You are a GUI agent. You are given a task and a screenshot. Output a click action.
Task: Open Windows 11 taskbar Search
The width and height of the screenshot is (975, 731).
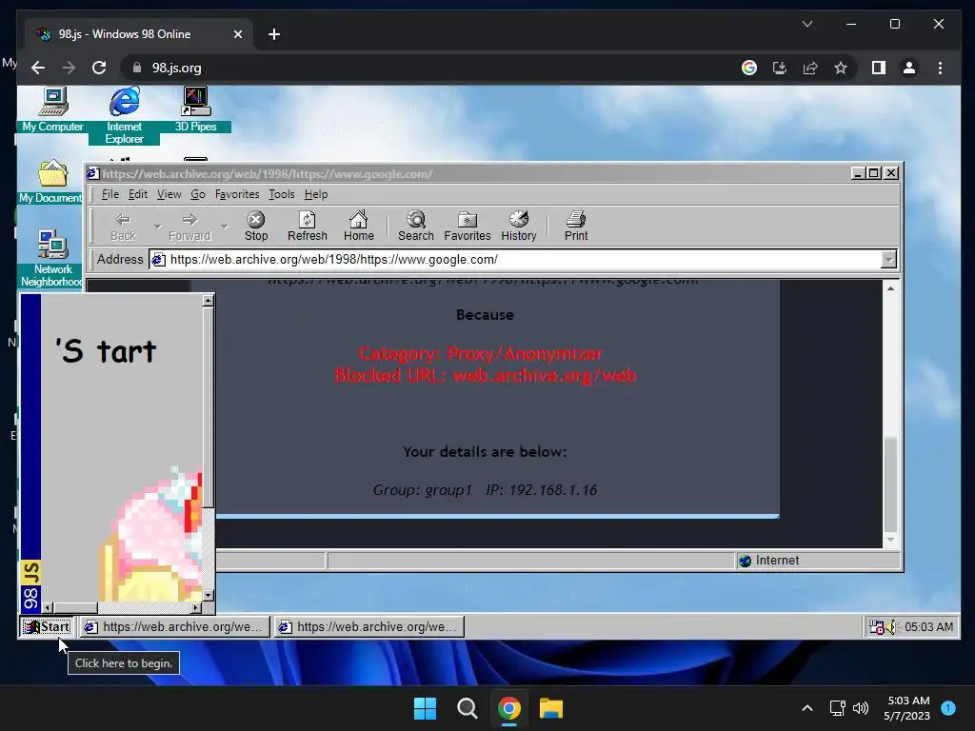(467, 708)
